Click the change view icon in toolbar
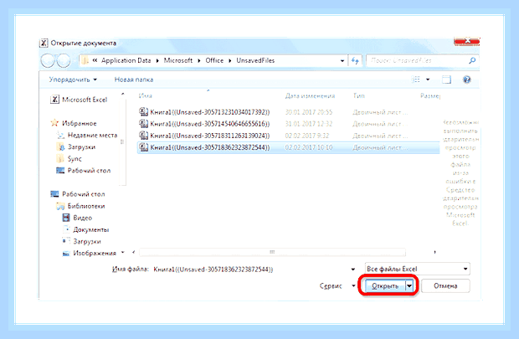 pos(416,80)
